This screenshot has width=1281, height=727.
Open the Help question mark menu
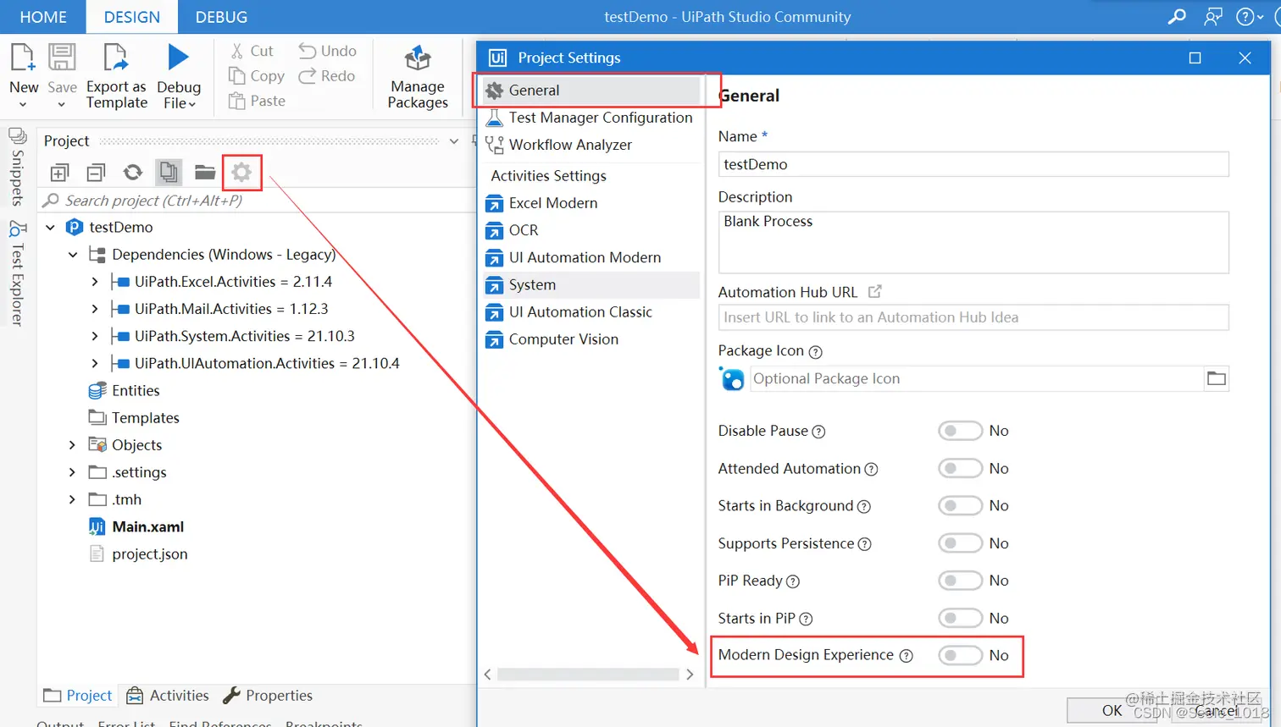tap(1249, 17)
